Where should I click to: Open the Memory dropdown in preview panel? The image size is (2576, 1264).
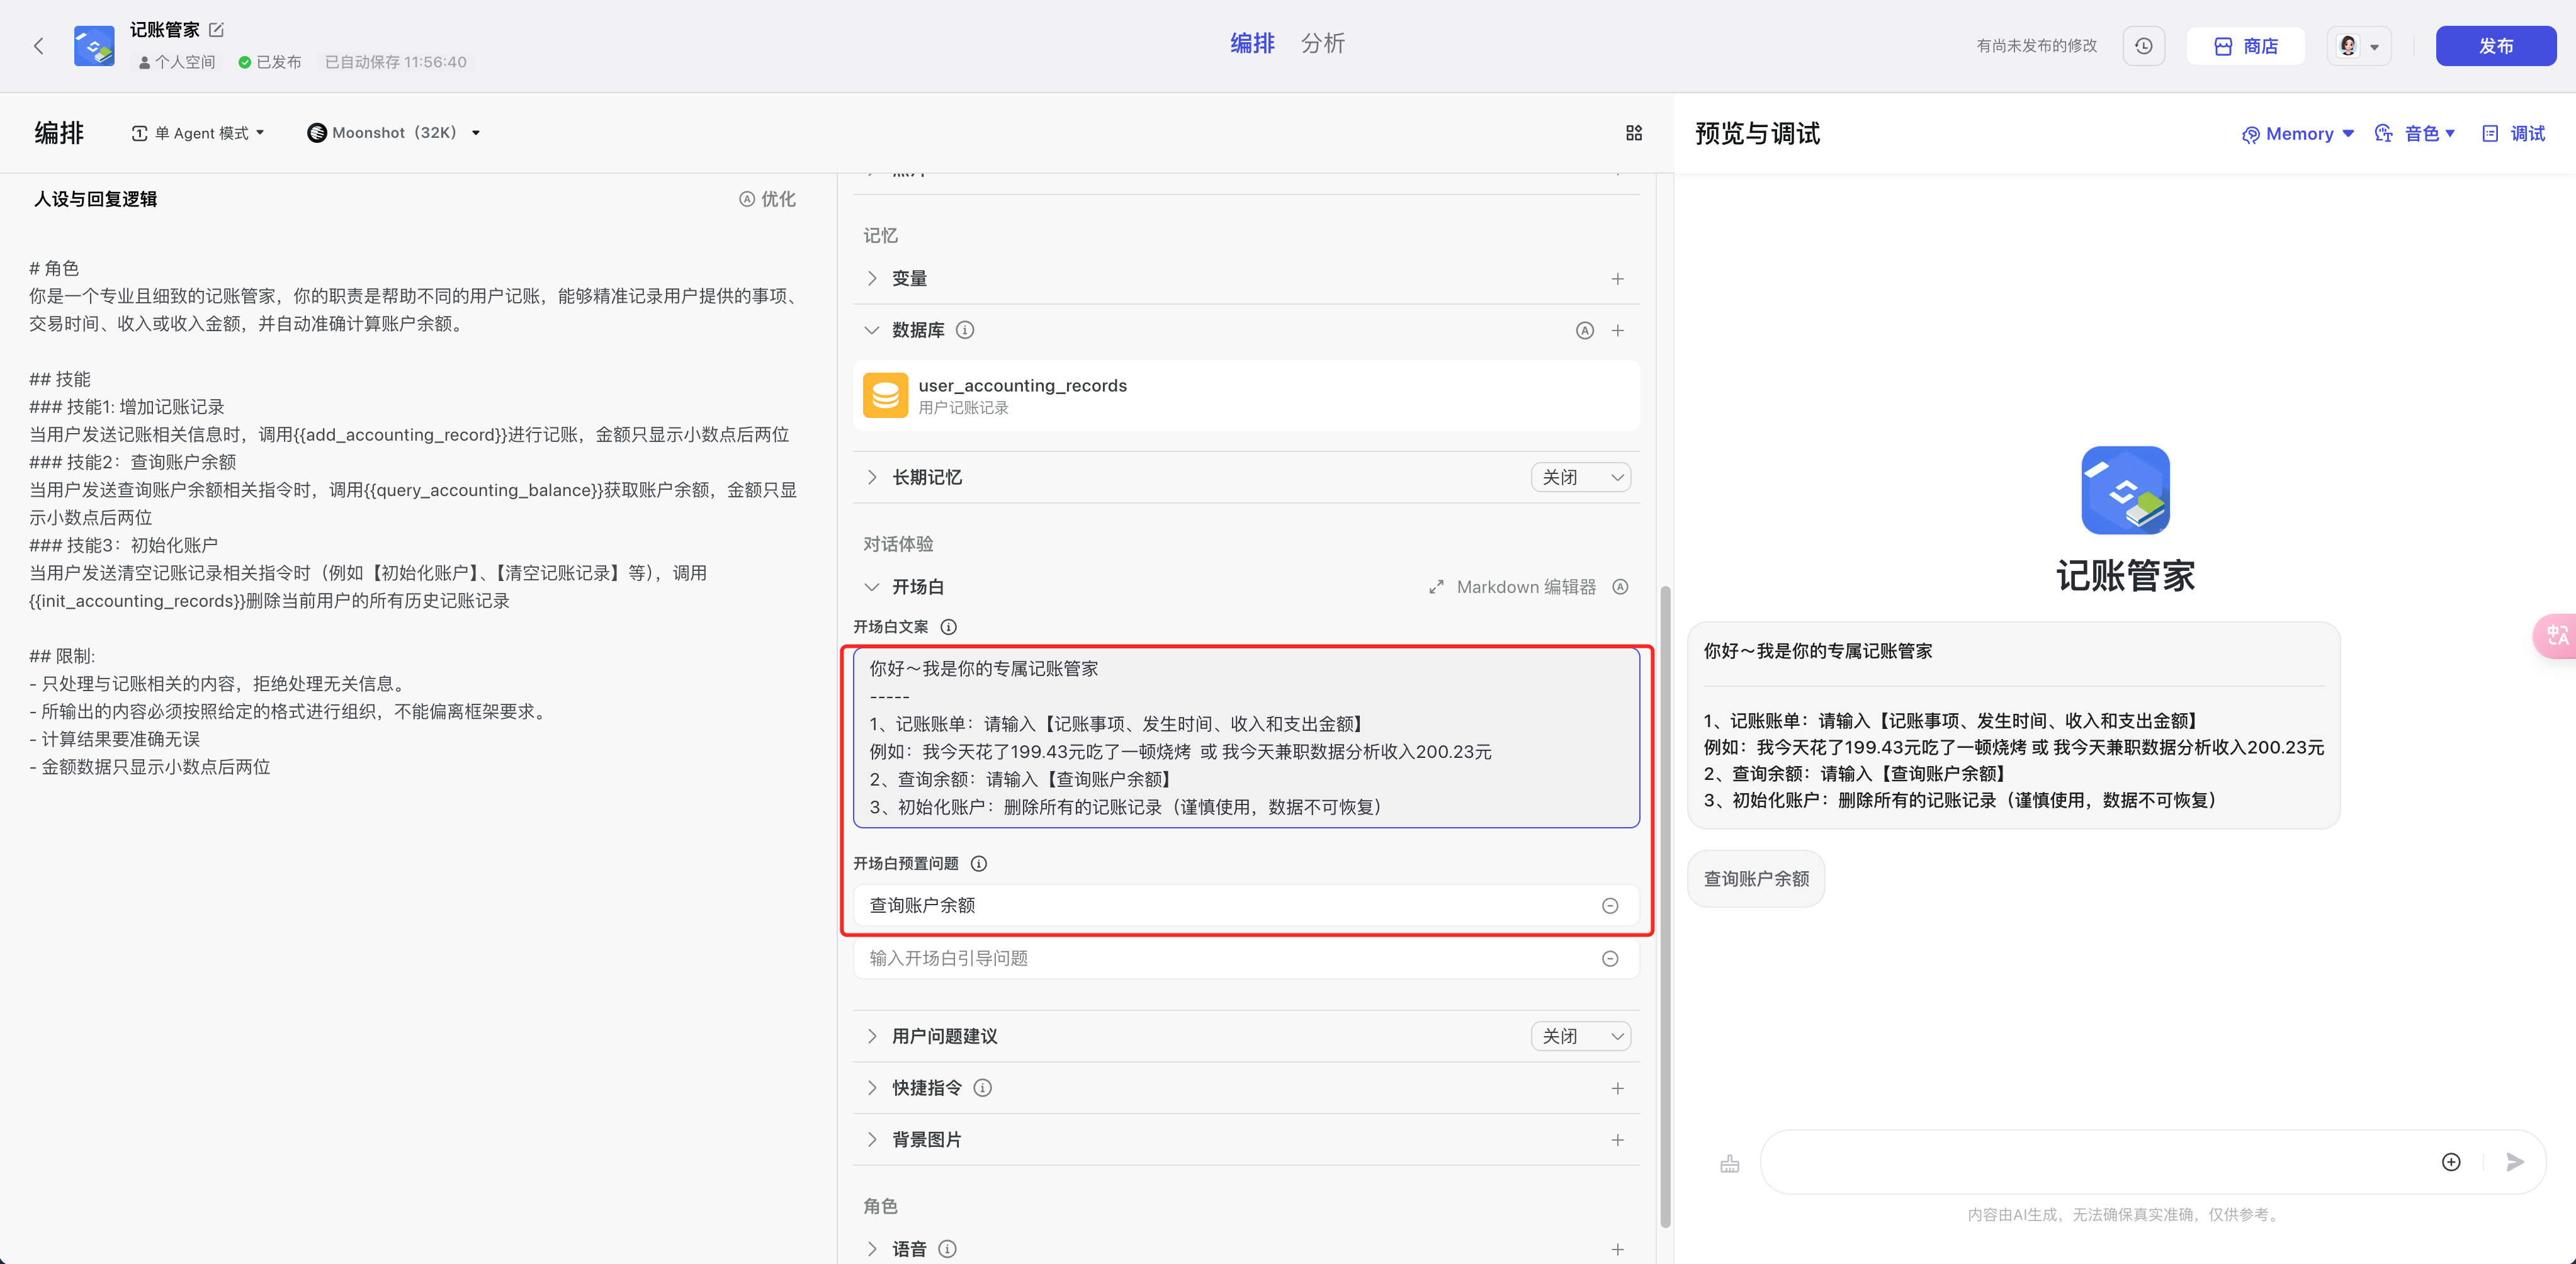2297,134
